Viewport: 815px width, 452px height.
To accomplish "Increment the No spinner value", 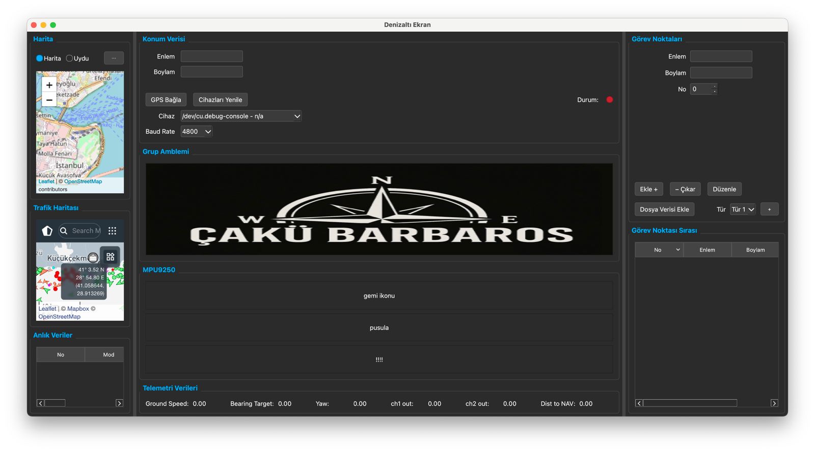I will tap(715, 86).
